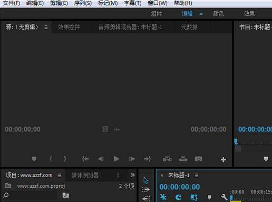Switch to the 颜色 workspace
This screenshot has height=202, width=272.
click(218, 14)
